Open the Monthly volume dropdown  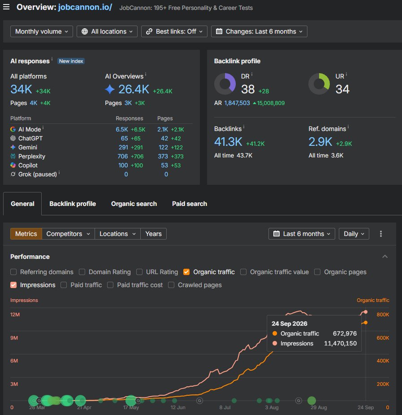42,31
